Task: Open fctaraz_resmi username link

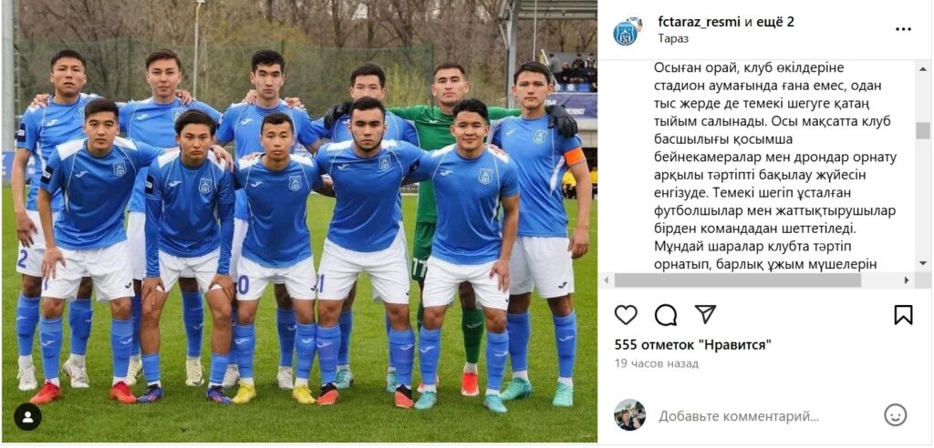Action: (x=700, y=22)
